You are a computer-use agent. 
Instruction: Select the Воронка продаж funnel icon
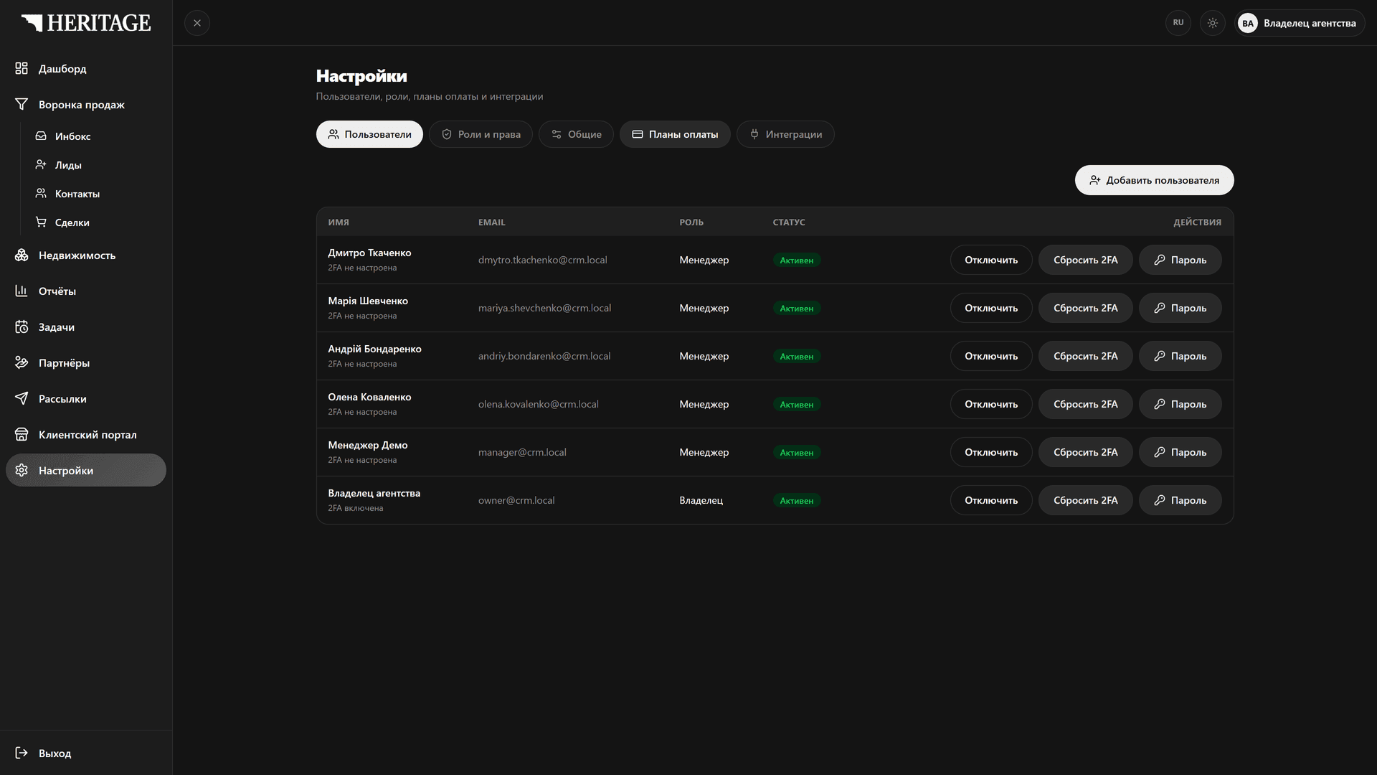click(x=22, y=104)
